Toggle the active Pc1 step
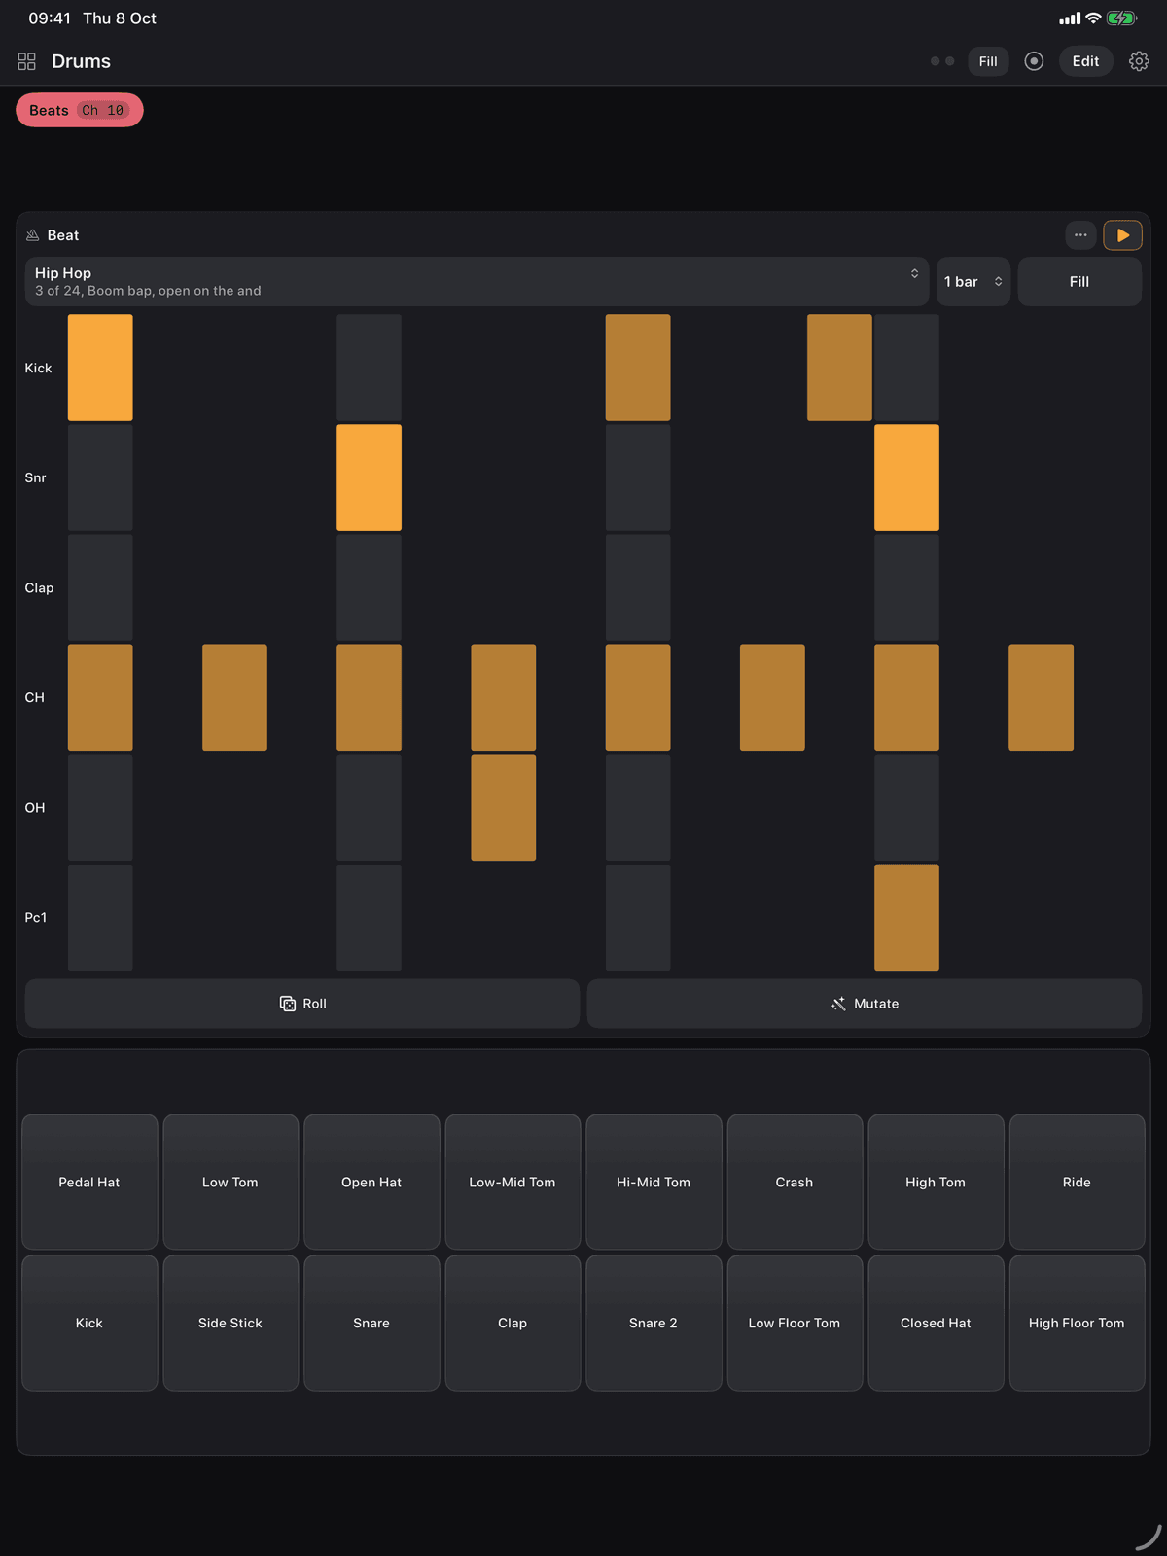The width and height of the screenshot is (1167, 1556). 906,917
